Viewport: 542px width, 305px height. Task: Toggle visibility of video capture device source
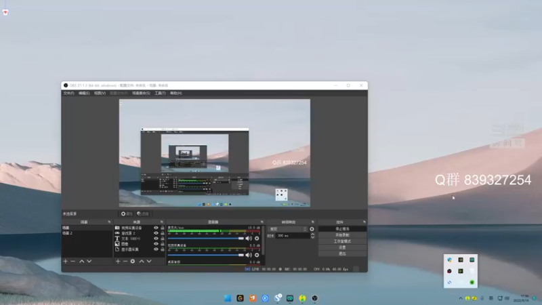(x=156, y=228)
